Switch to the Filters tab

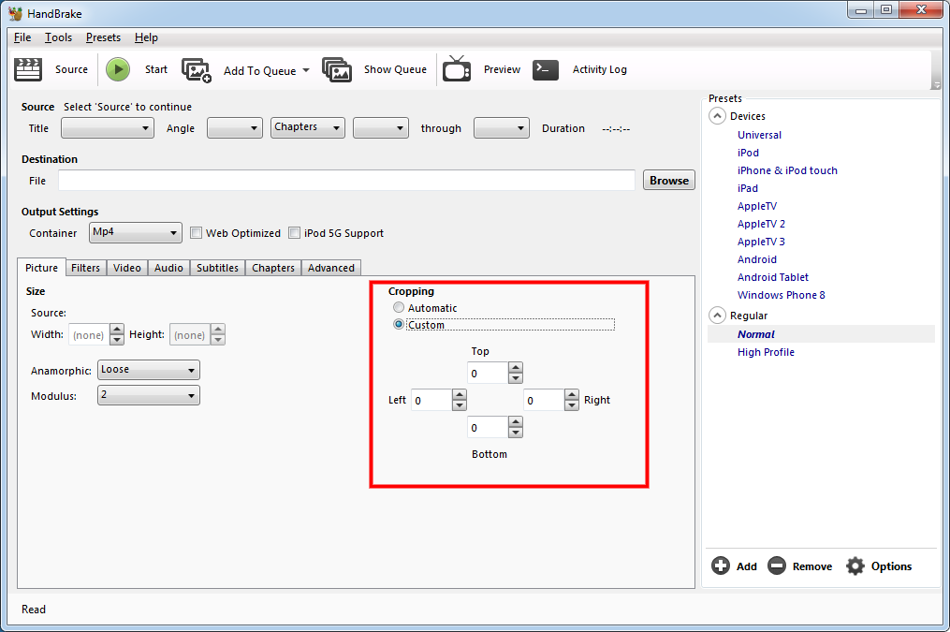coord(85,268)
